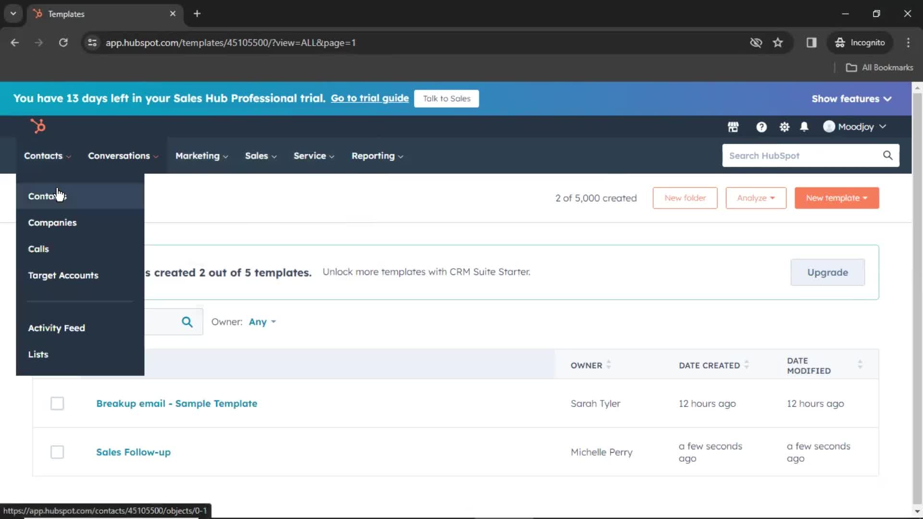Screen dimensions: 923x519
Task: Bookmark this page with the star icon
Action: (778, 42)
